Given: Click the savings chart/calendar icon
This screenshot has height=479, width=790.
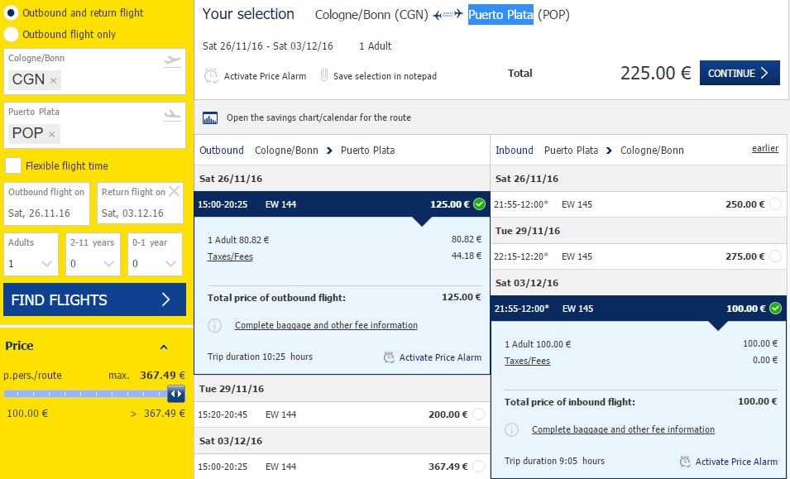Looking at the screenshot, I should (210, 117).
